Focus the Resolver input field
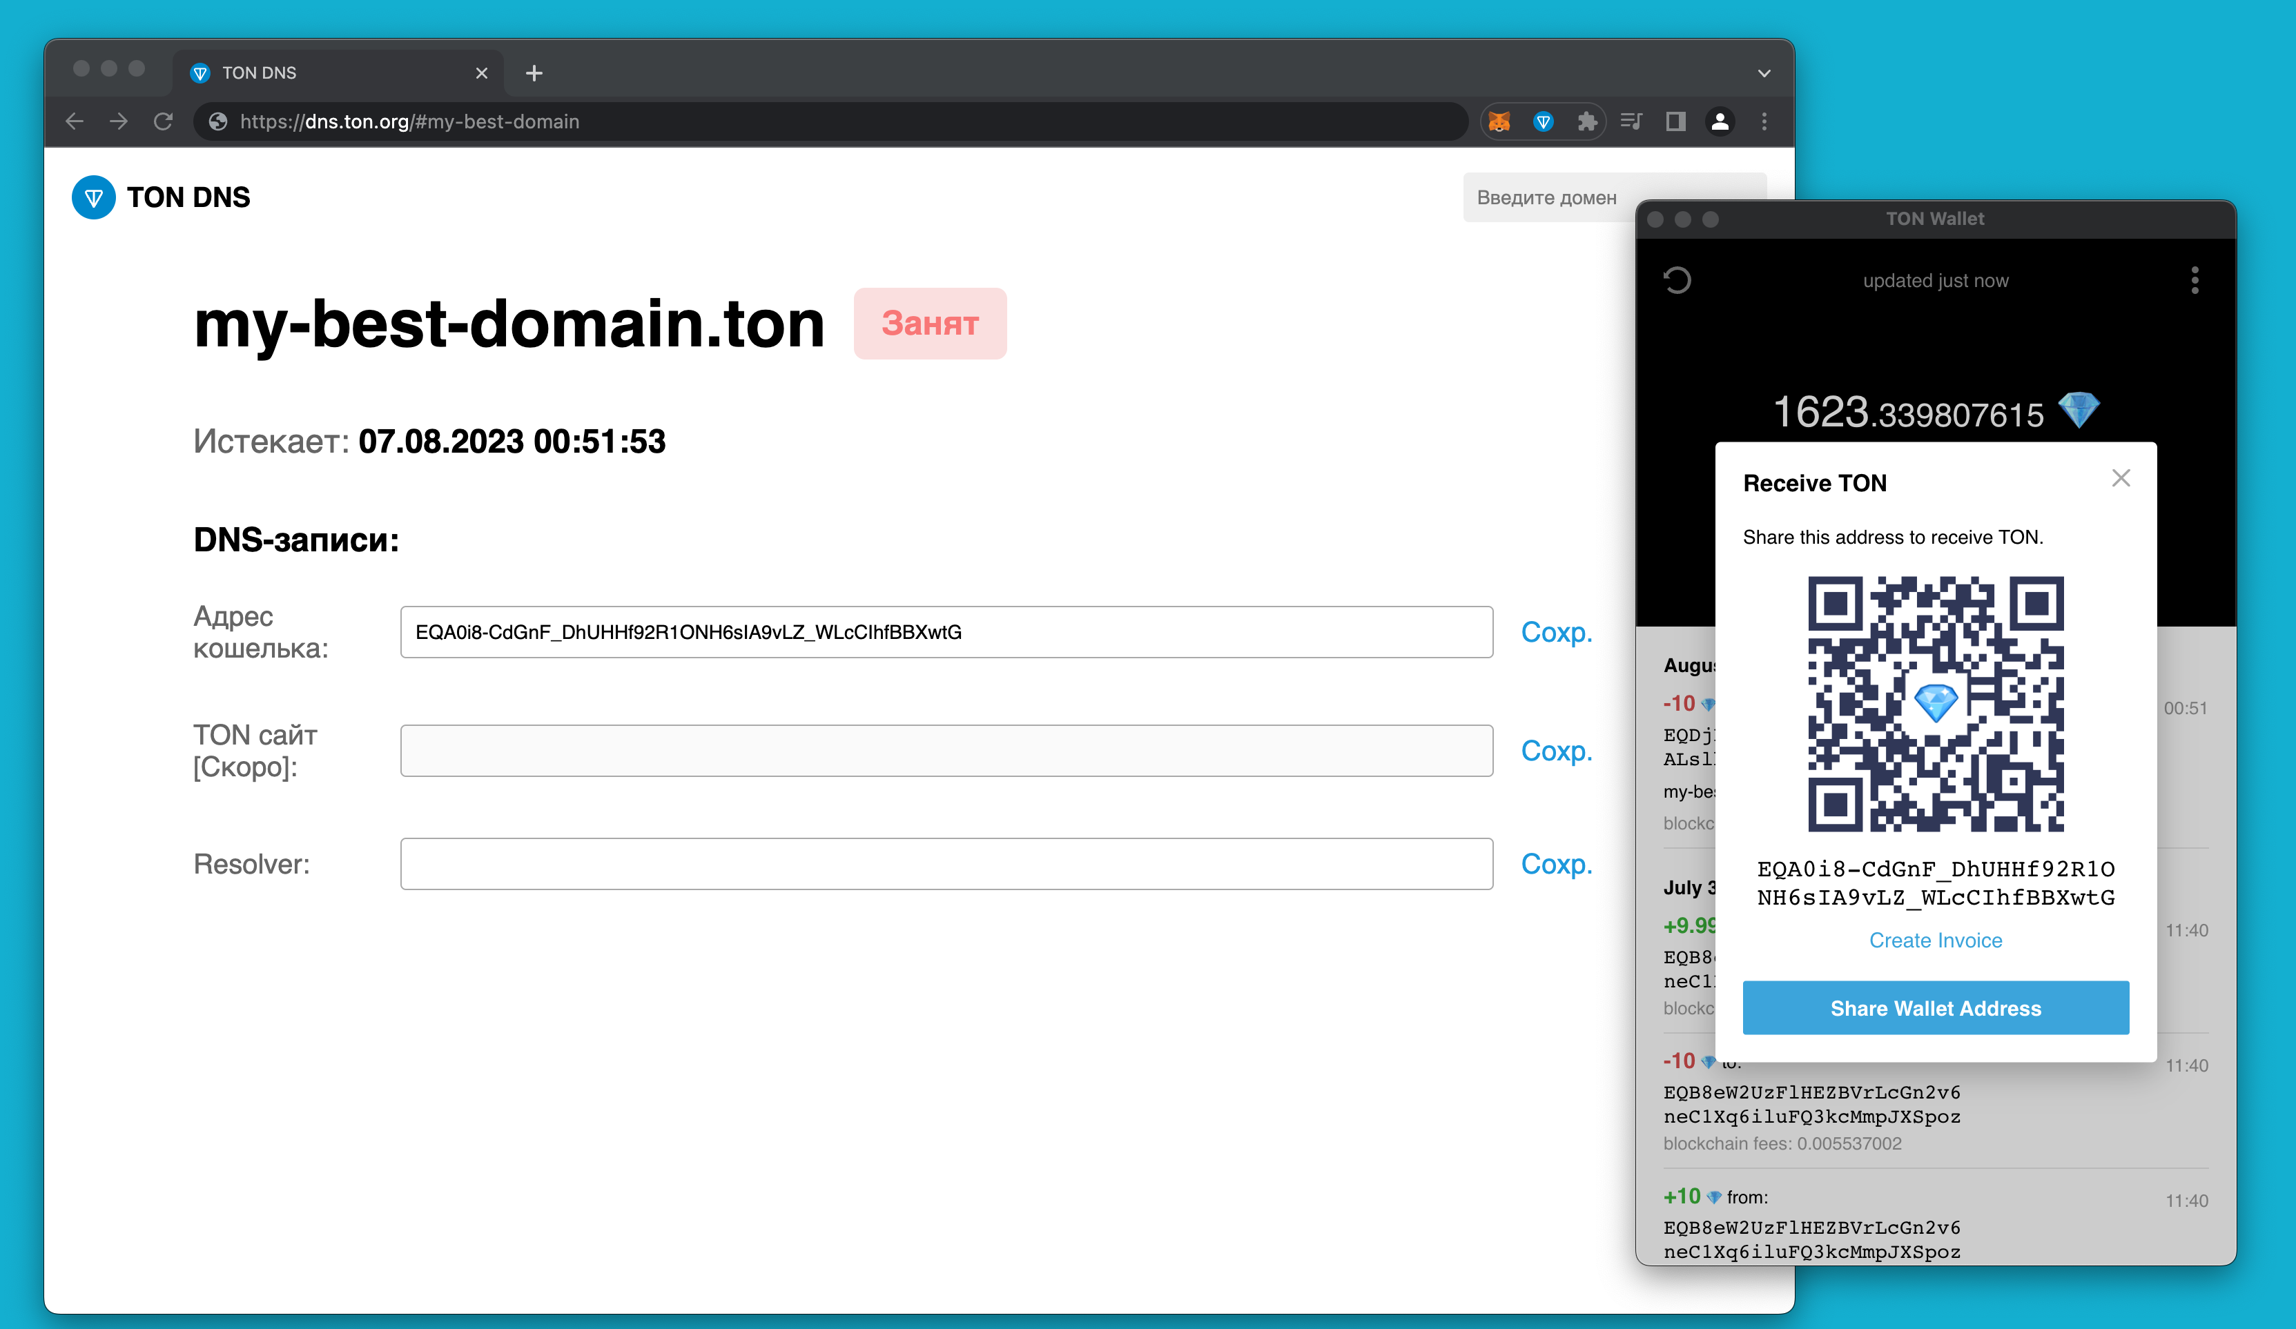 point(946,863)
